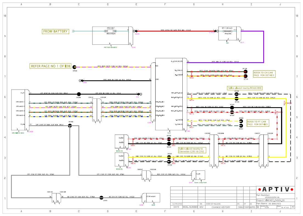Click the SP160 splice dot

pos(70,126)
